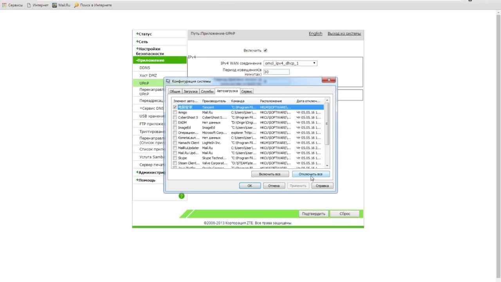Expand Настройки безопасности section

150,51
